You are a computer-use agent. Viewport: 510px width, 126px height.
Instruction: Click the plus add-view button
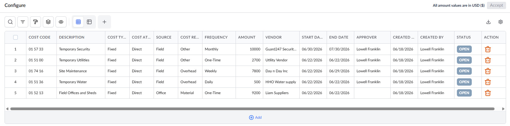pyautogui.click(x=104, y=22)
